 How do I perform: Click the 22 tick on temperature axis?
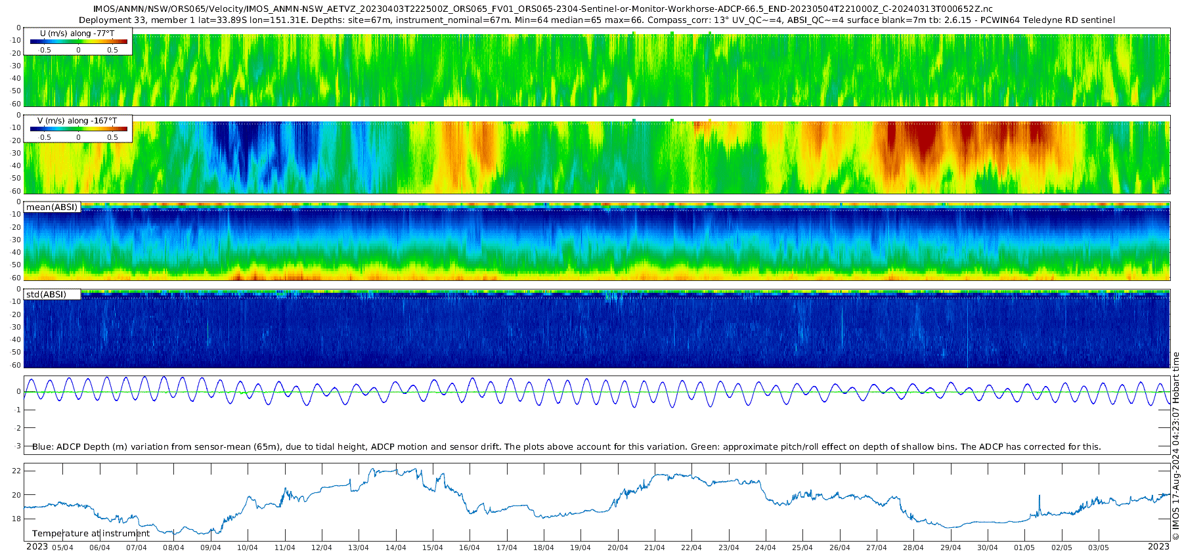[x=16, y=471]
